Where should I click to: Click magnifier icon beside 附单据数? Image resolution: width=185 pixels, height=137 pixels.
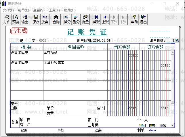point(177,40)
